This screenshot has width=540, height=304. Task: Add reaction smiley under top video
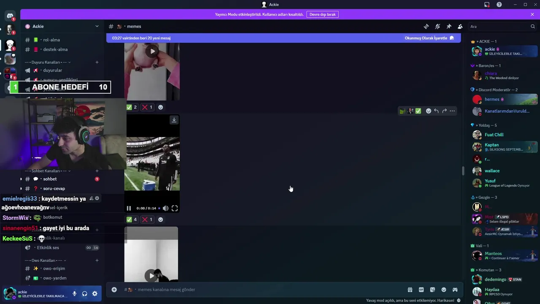point(160,107)
